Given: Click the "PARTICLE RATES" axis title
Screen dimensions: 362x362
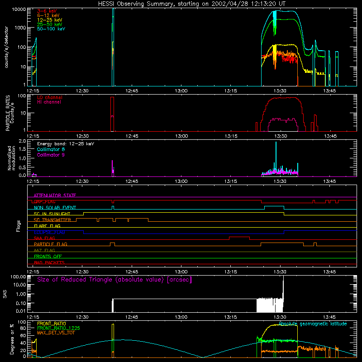Looking at the screenshot, I should (x=8, y=113).
